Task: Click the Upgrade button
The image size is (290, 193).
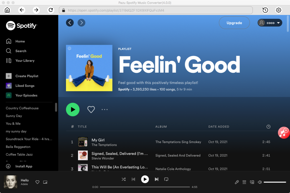Action: pyautogui.click(x=234, y=23)
